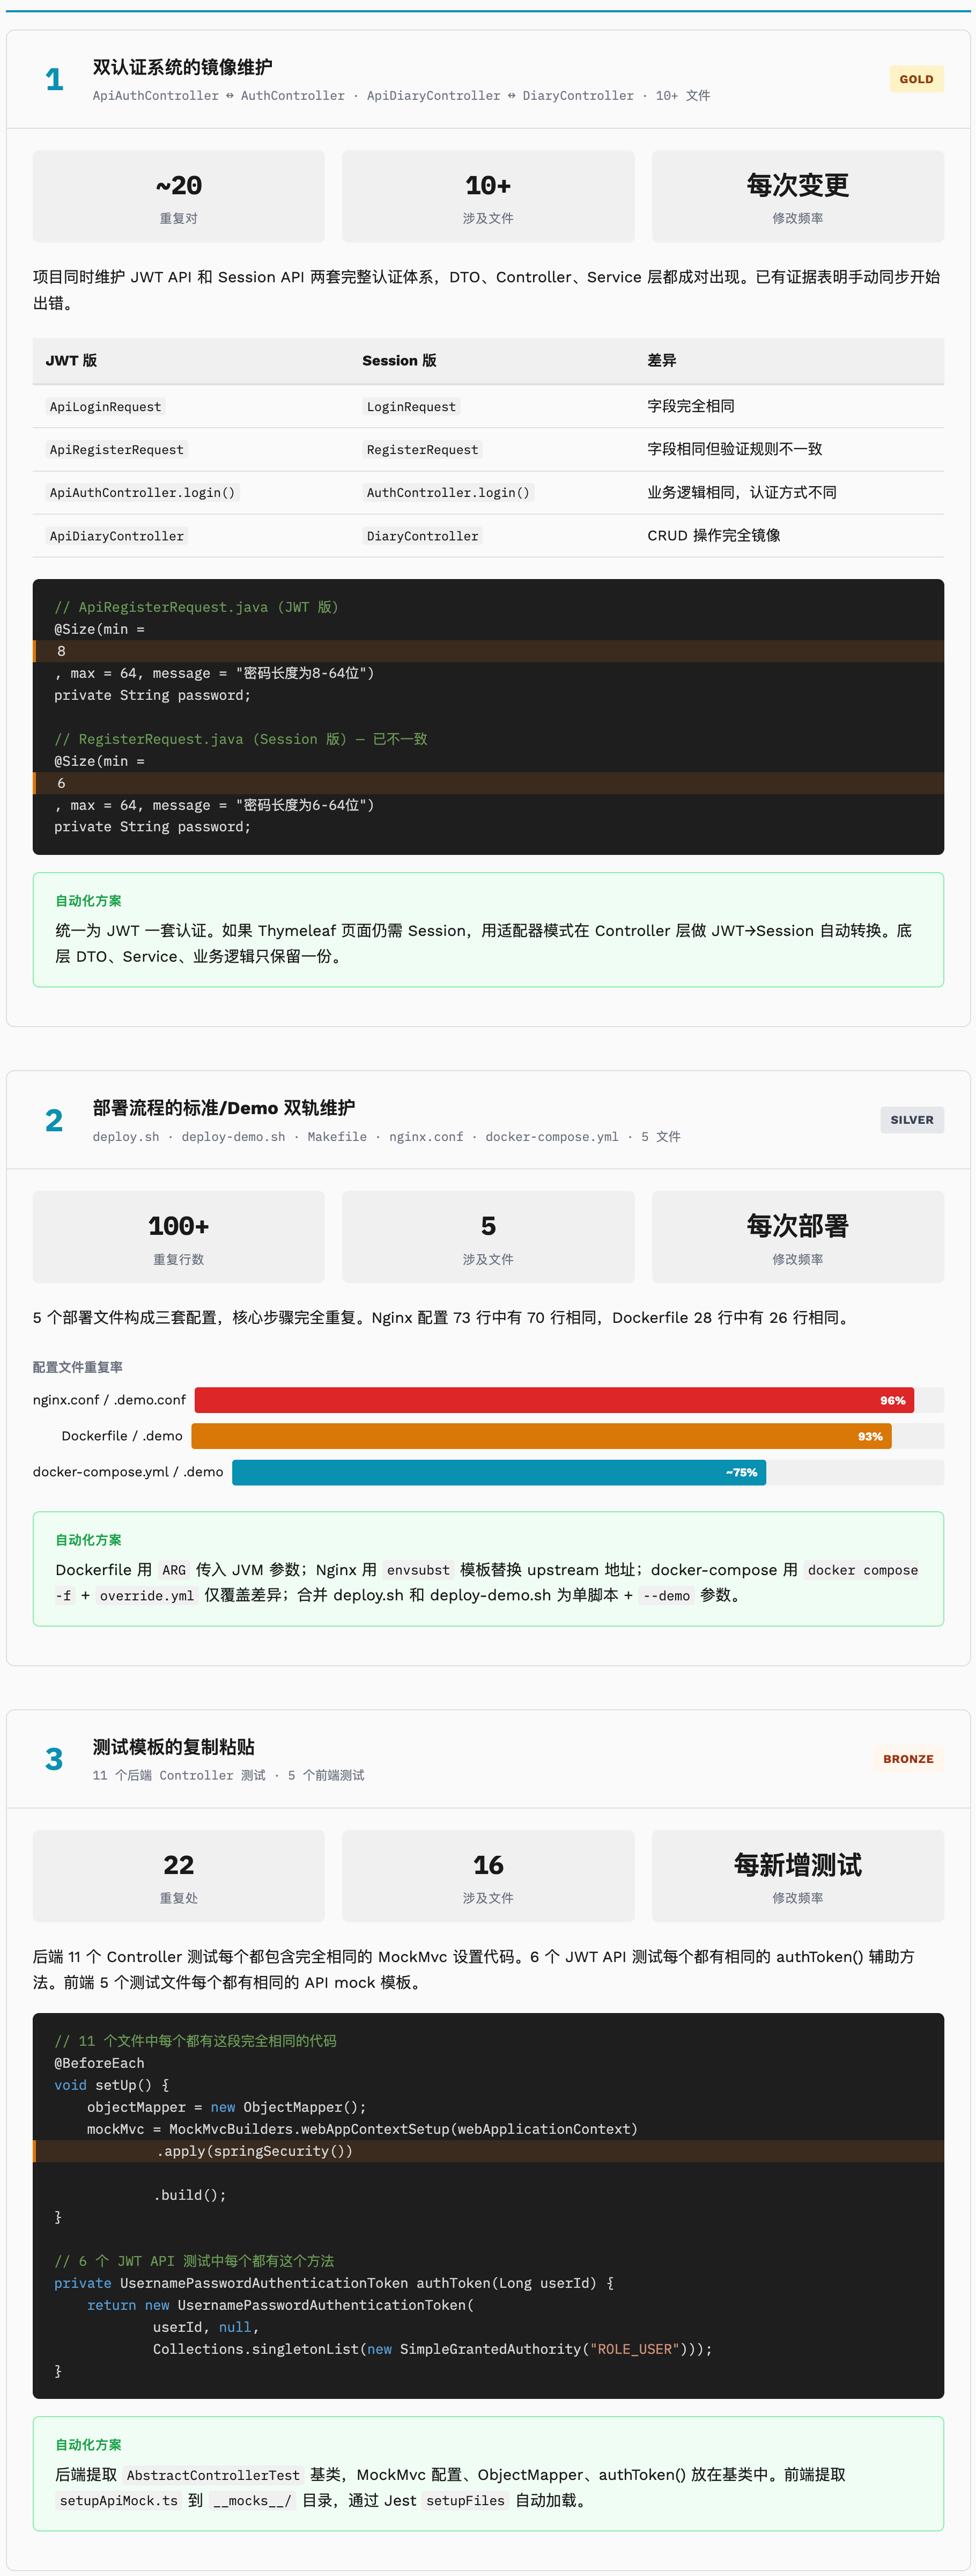This screenshot has width=976, height=2576.
Task: Click the 100+ 重复行数 stat card
Action: point(179,1237)
